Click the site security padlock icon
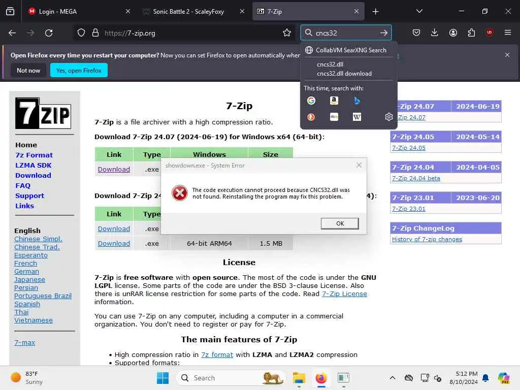The image size is (520, 390). (x=95, y=33)
